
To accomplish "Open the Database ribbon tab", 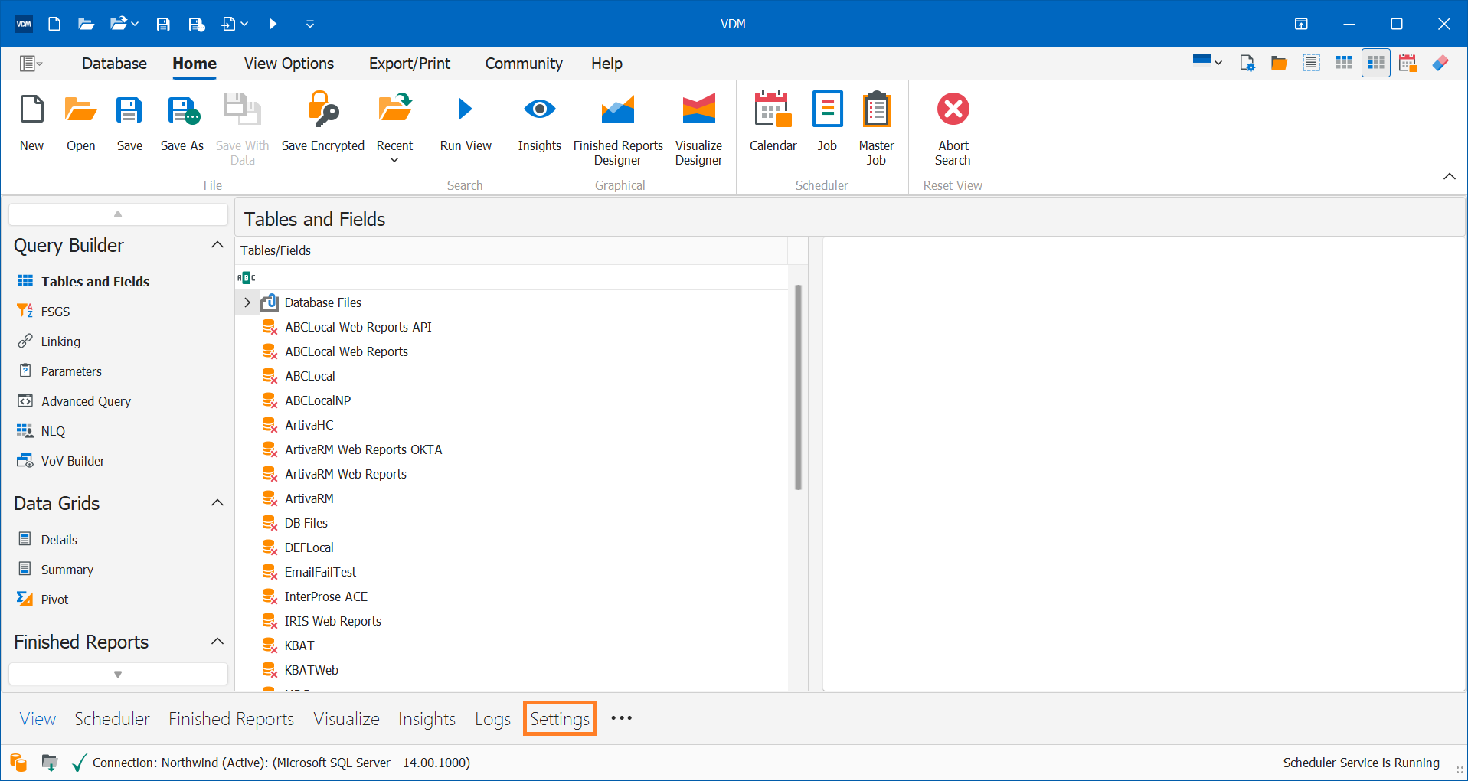I will pos(114,64).
